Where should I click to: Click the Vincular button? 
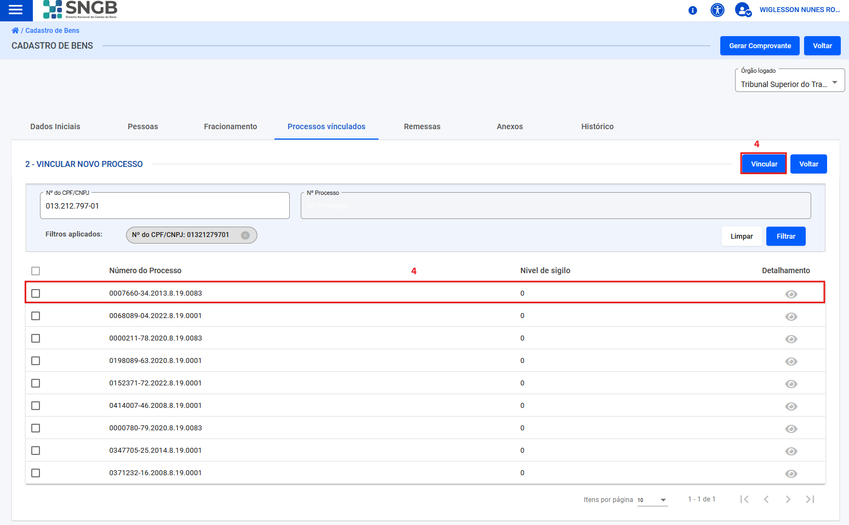coord(764,164)
